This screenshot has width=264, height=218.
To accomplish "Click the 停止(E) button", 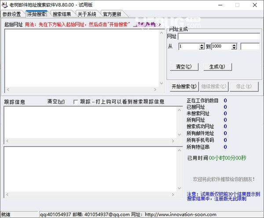I will [244, 87].
